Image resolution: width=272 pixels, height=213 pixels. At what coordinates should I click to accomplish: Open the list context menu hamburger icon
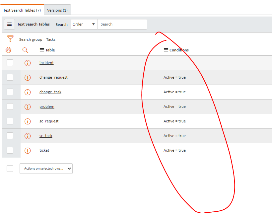pyautogui.click(x=9, y=24)
